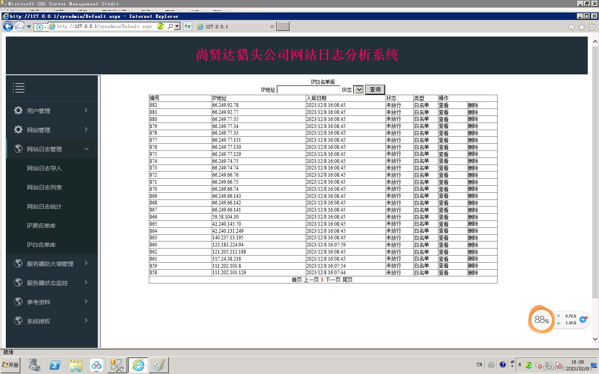Open IP白名单库 submenu item
Image resolution: width=599 pixels, height=374 pixels.
pos(41,245)
